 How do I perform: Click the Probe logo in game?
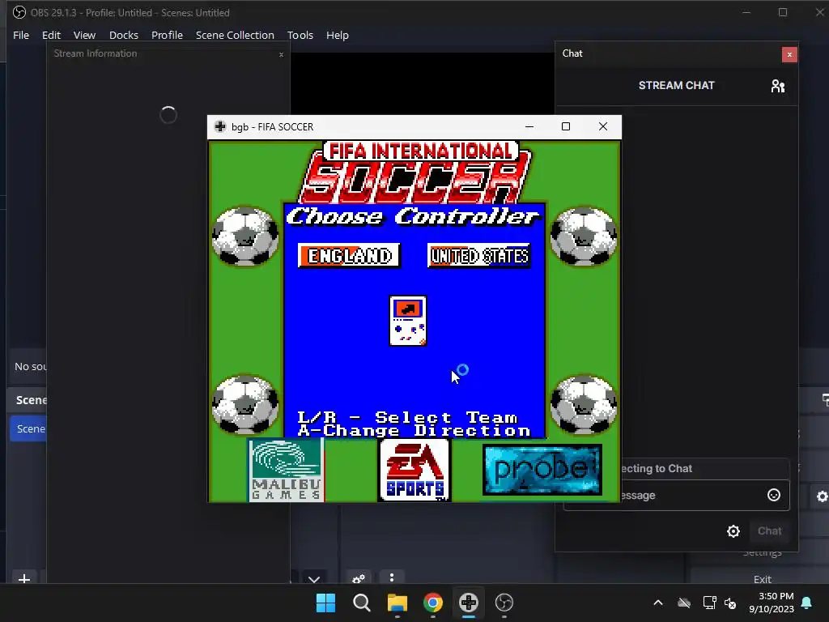(x=542, y=471)
